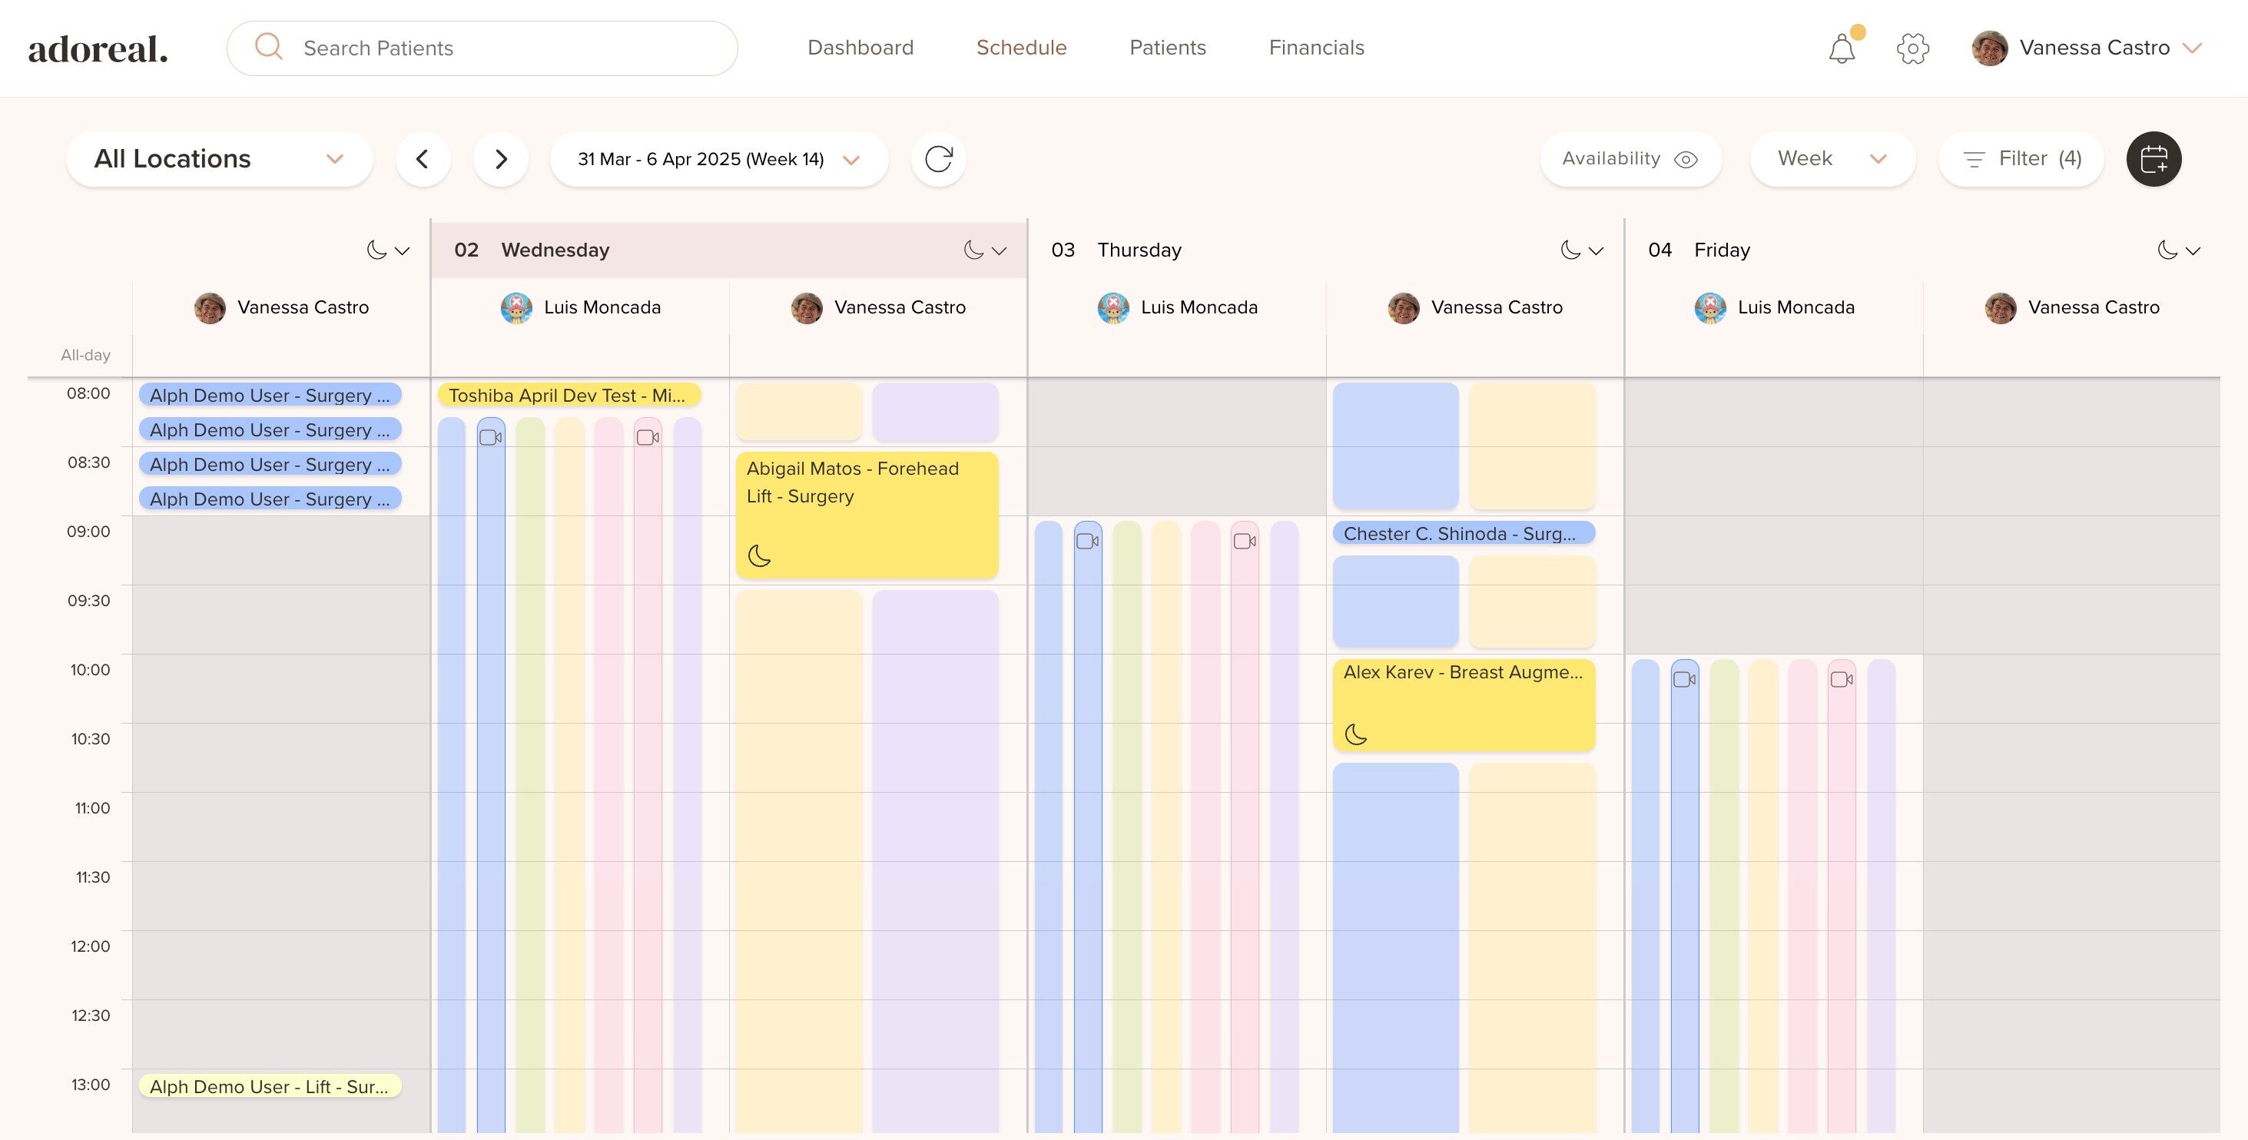Open the Week view dropdown
The image size is (2248, 1140).
tap(1832, 159)
